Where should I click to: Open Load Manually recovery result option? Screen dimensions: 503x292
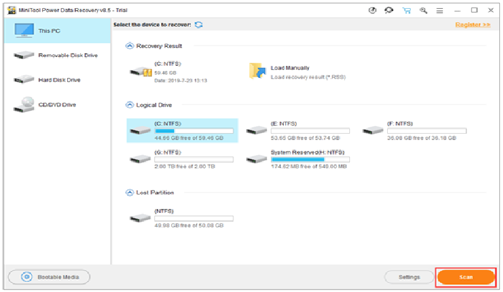[x=297, y=72]
